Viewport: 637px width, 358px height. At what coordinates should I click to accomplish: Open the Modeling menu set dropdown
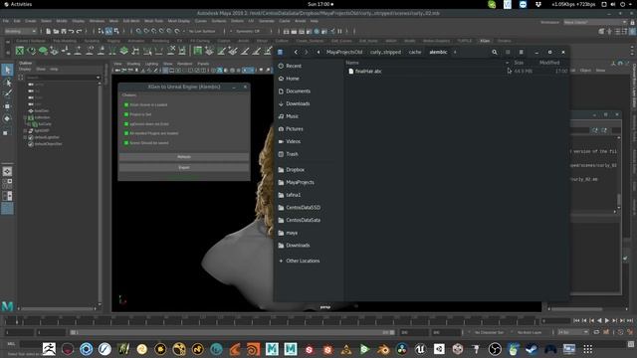tap(20, 31)
